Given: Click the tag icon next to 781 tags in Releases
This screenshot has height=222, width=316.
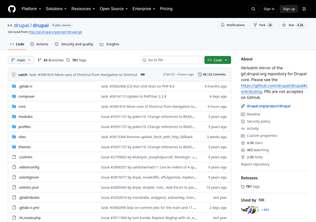Looking at the screenshot, I should pos(243,187).
